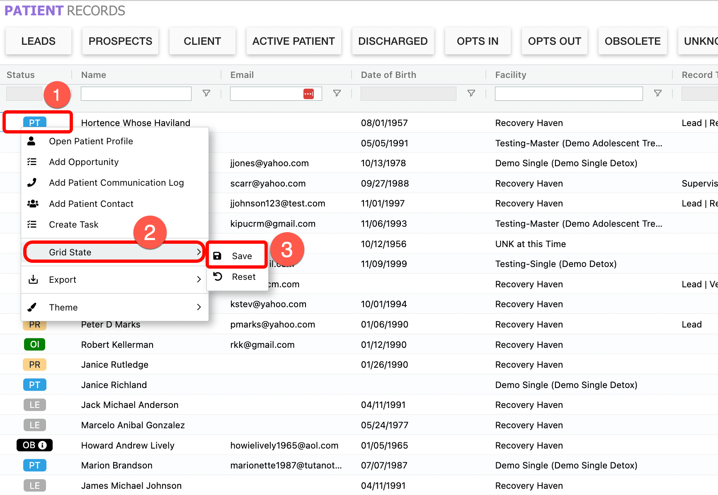Viewport: 718px width, 495px height.
Task: Toggle the OI status badge for Robert Kellerman
Action: pos(34,344)
